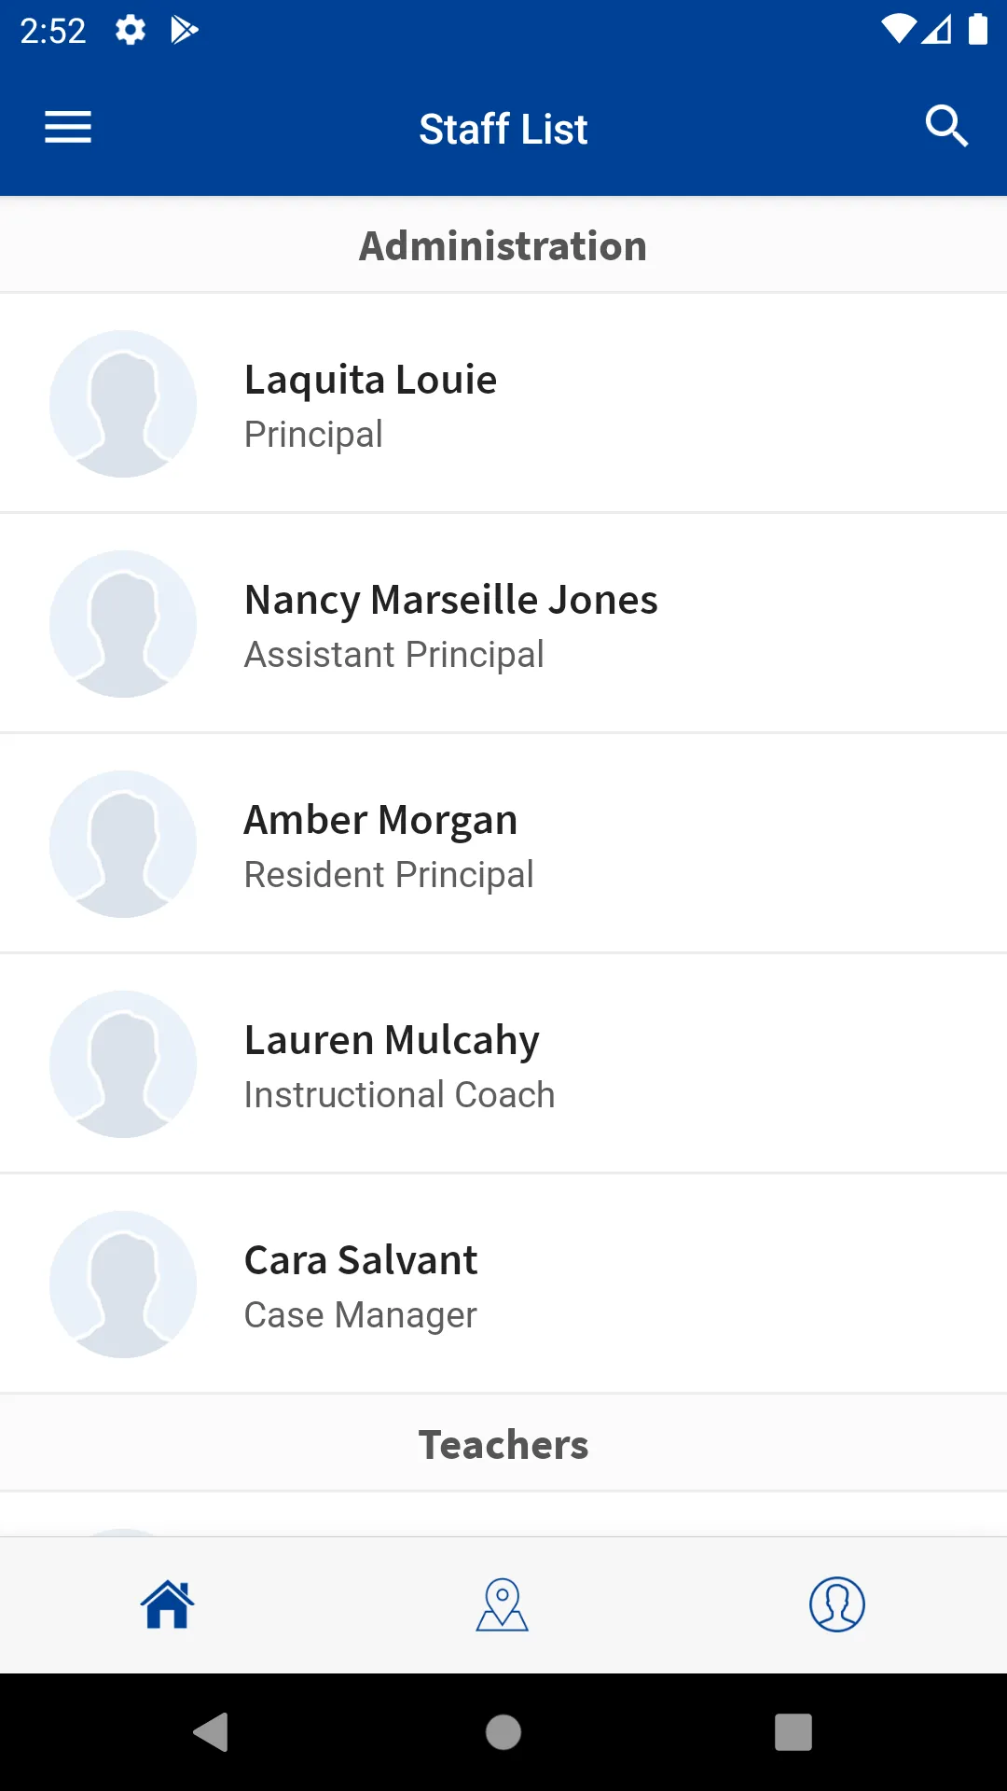Tap the Android home circle button

click(504, 1732)
